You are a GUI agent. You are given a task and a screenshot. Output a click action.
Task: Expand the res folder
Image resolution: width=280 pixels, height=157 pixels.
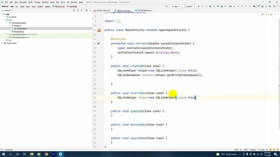(x=4, y=40)
